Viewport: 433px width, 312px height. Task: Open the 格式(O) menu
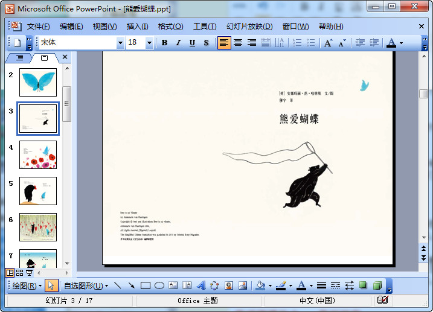point(170,27)
